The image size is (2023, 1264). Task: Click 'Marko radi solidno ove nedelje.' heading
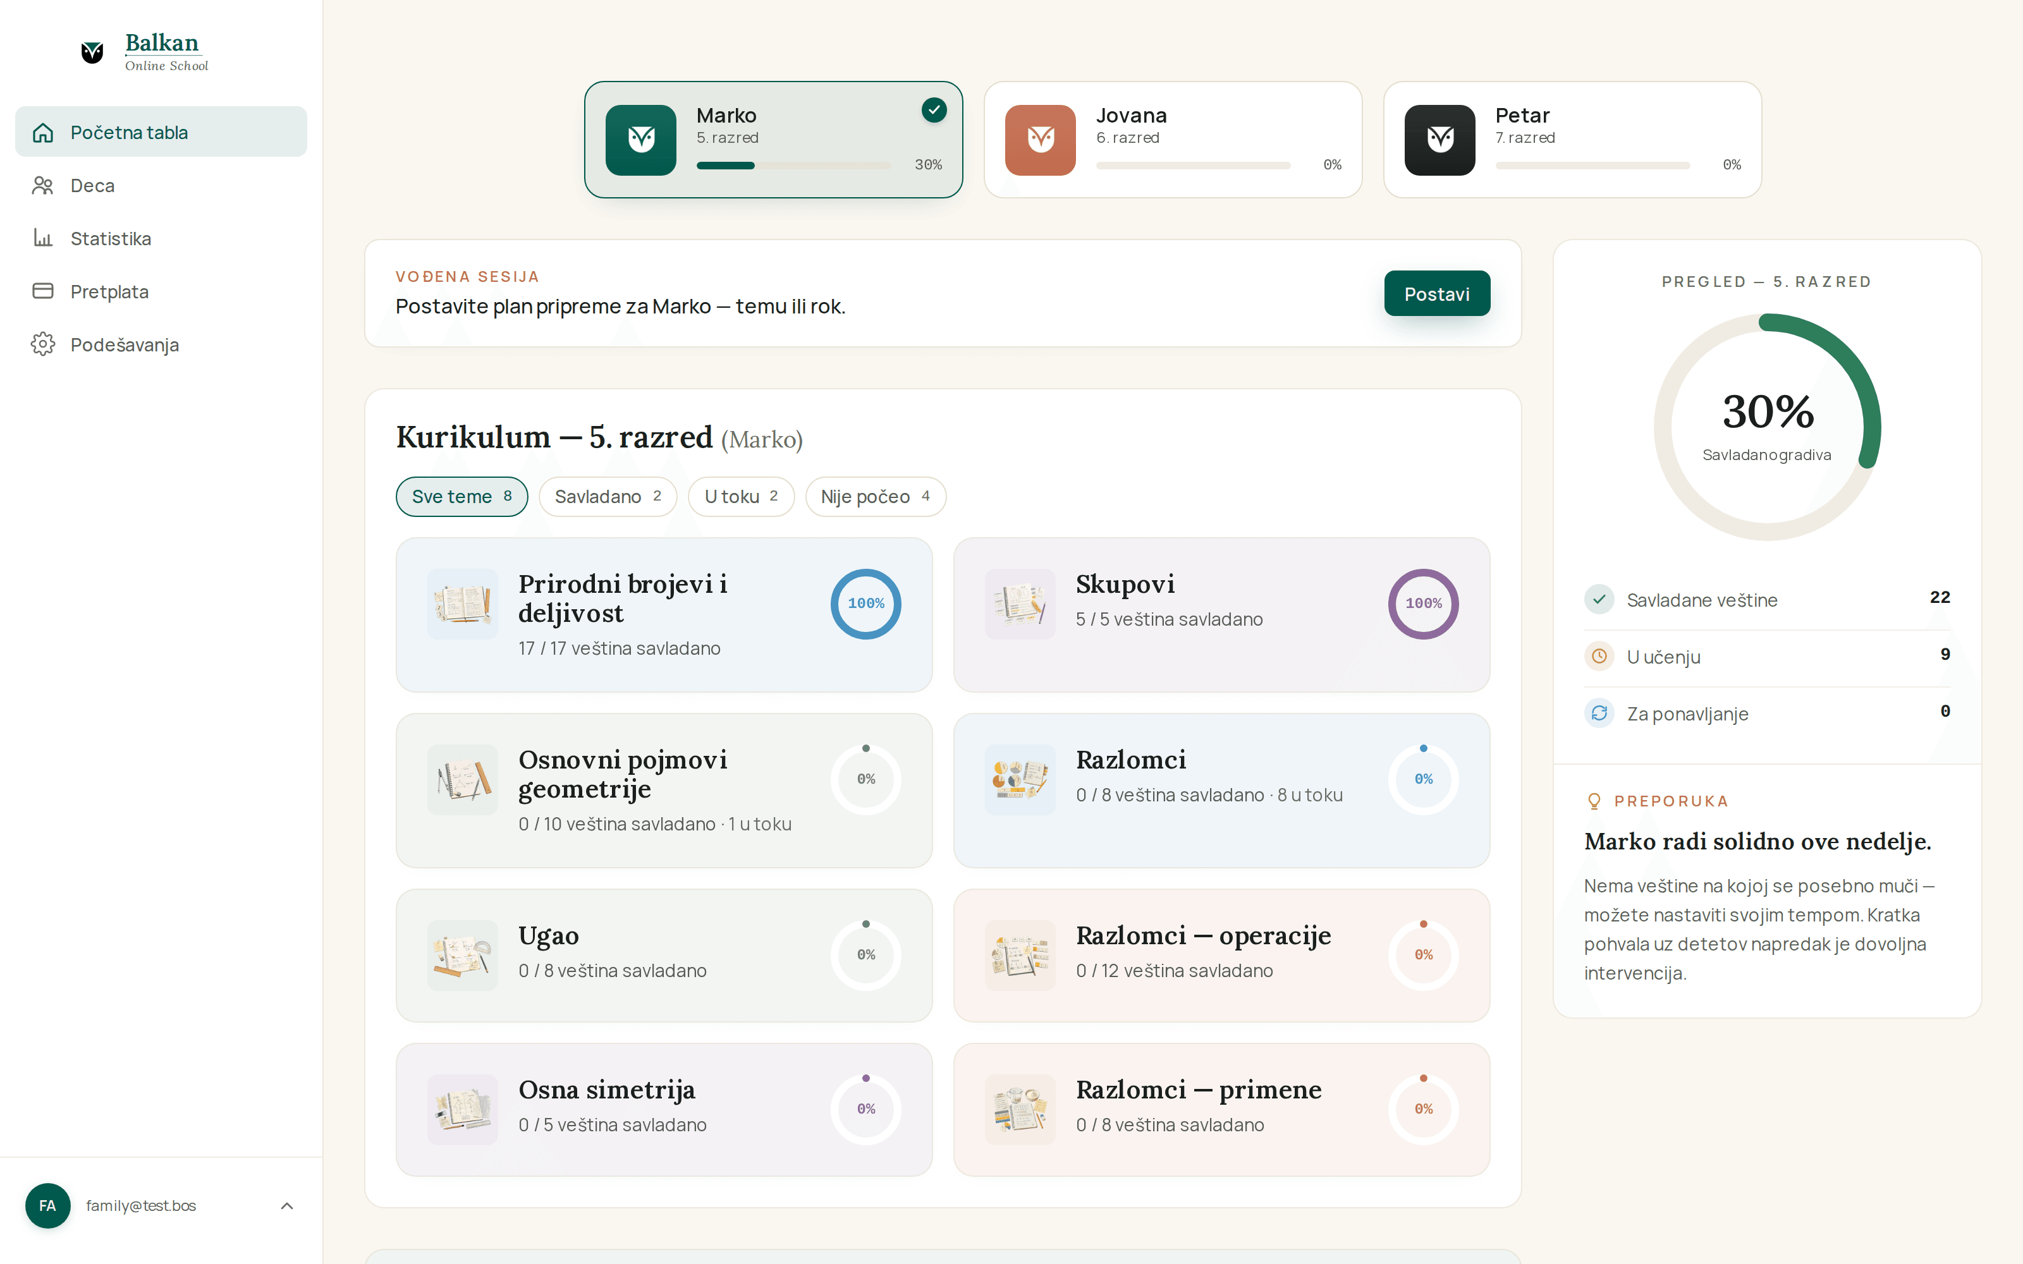pos(1757,841)
